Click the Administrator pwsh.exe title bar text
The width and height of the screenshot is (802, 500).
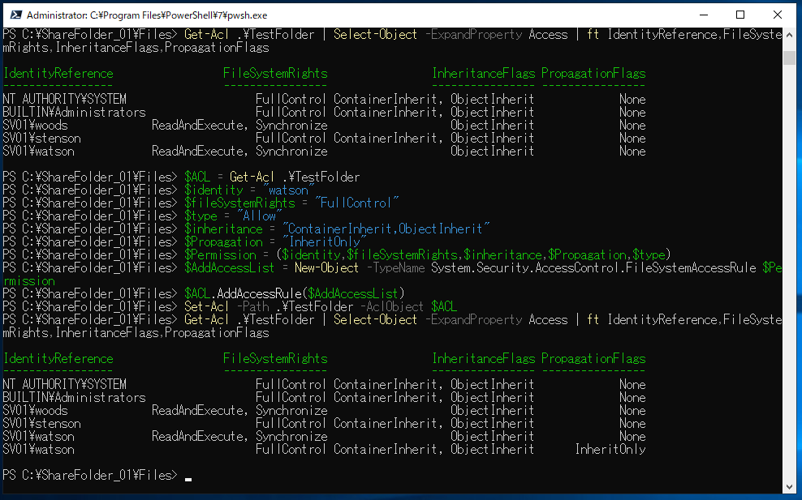point(146,15)
